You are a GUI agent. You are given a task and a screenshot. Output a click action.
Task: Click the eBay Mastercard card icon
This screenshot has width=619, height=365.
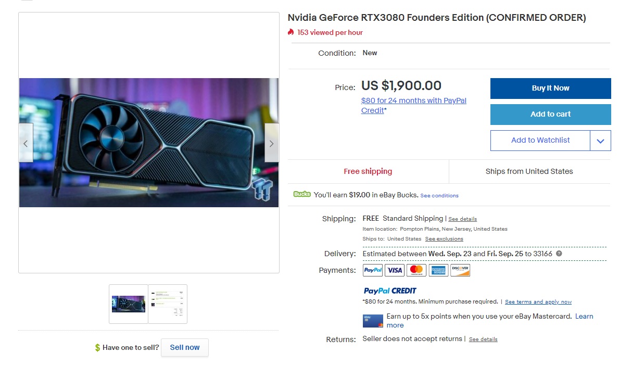[x=373, y=321]
